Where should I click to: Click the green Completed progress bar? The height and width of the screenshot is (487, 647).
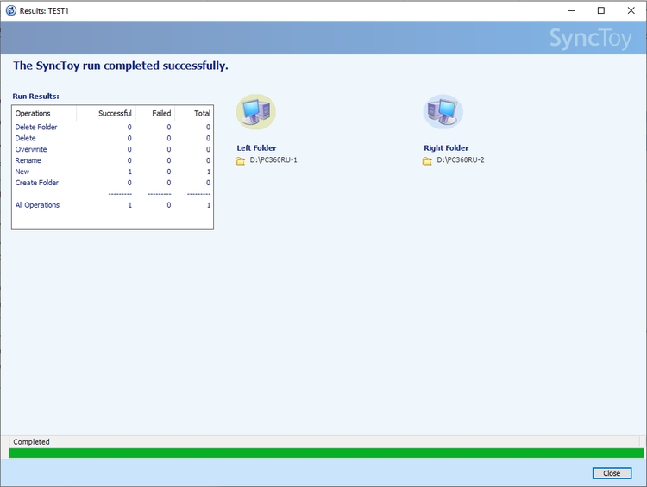coord(326,453)
